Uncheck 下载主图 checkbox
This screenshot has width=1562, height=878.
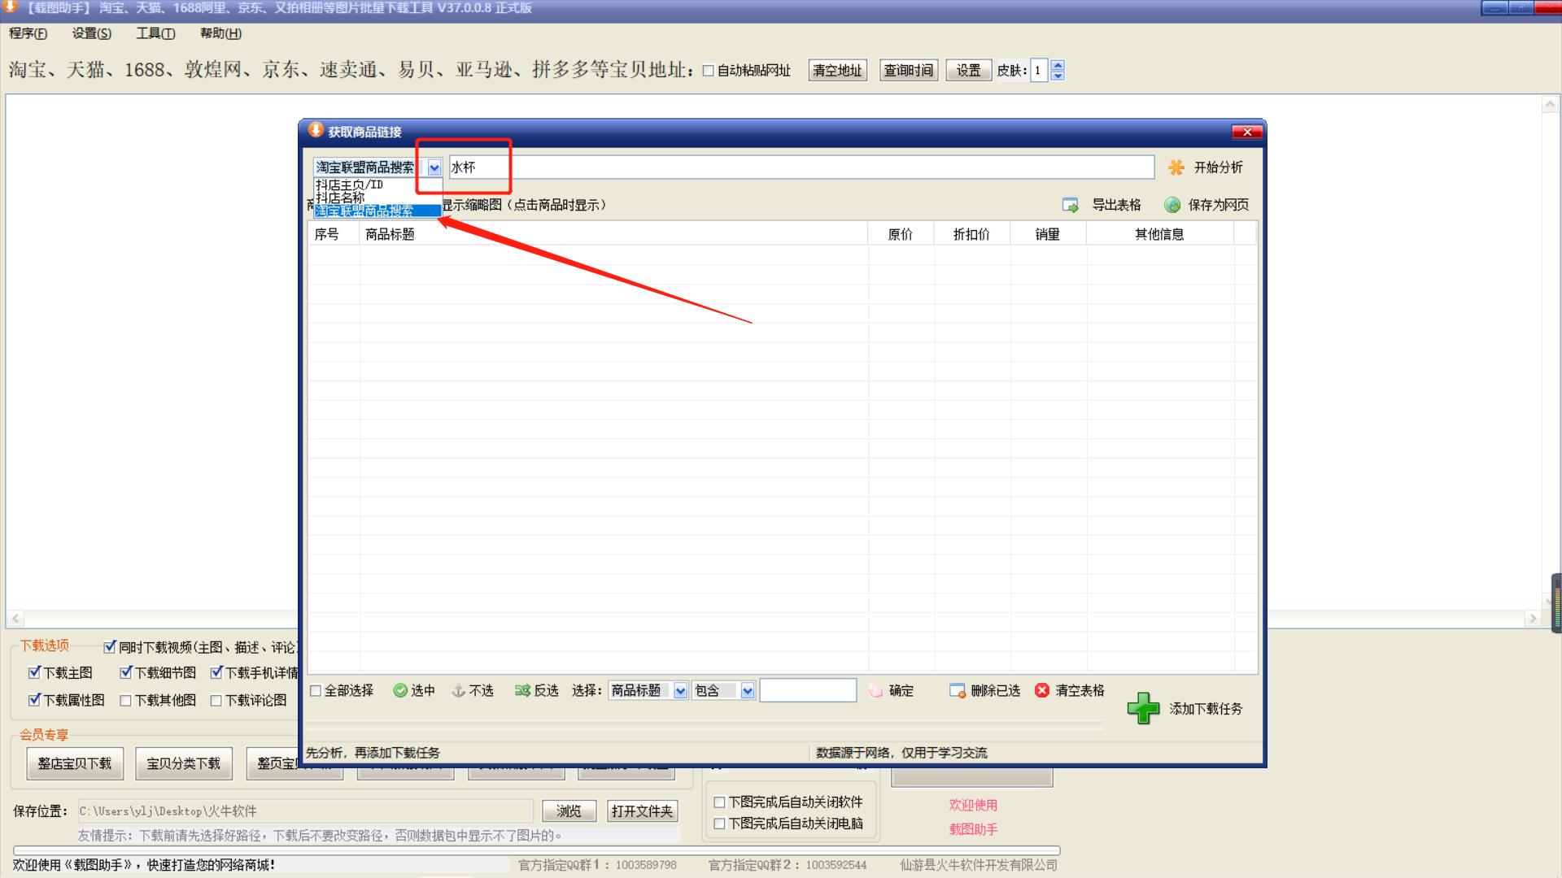[34, 672]
